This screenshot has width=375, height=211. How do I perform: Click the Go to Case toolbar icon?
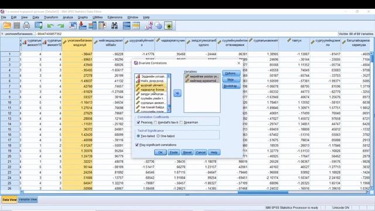(x=73, y=25)
